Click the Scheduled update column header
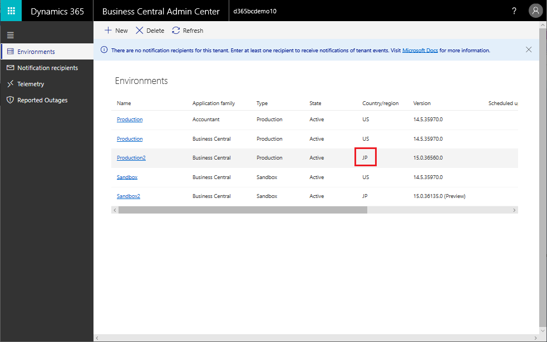 pos(502,103)
